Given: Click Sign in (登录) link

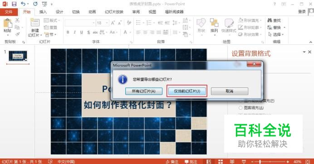Looking at the screenshot, I should 302,12.
